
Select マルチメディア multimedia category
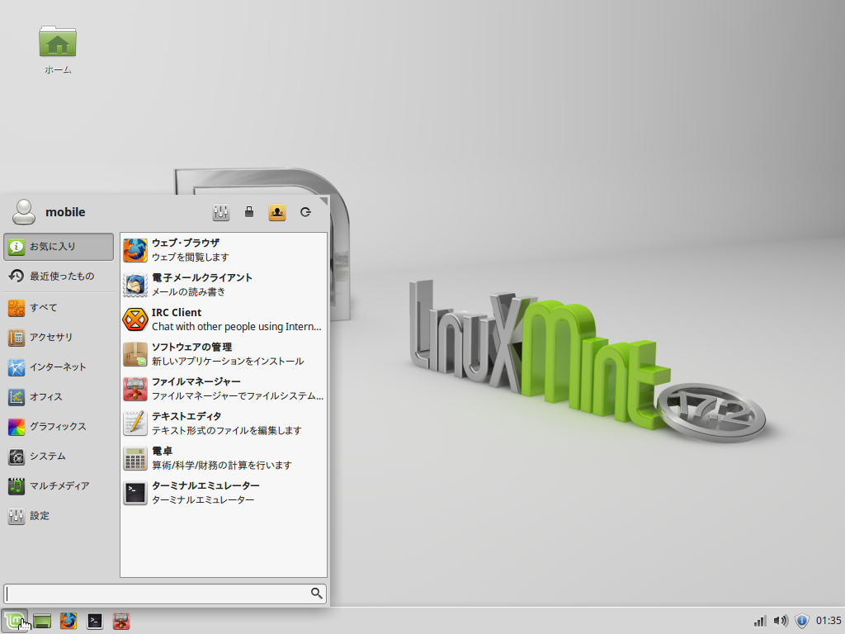tap(59, 486)
